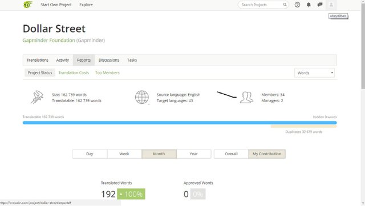The width and height of the screenshot is (365, 206).
Task: Click the 'Members: 34' text
Action: tap(273, 95)
